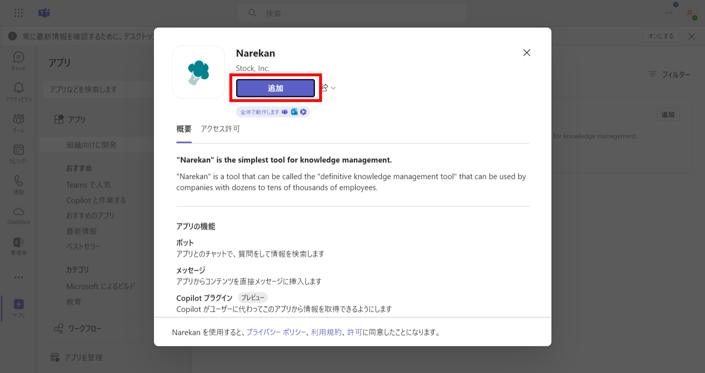Click the ワークフロー icon
The height and width of the screenshot is (373, 705).
58,328
